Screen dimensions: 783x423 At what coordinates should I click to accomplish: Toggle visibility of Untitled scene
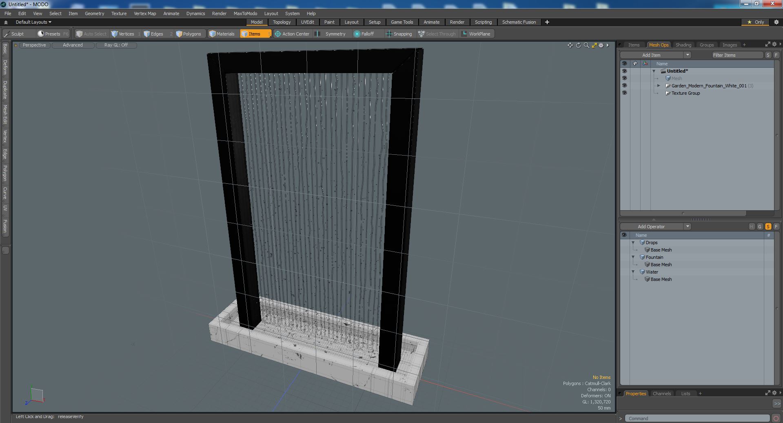(x=624, y=71)
